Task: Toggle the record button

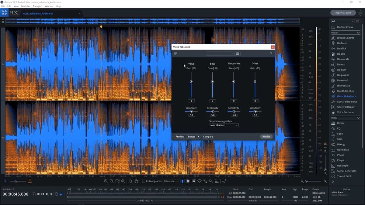Action: tap(38, 194)
